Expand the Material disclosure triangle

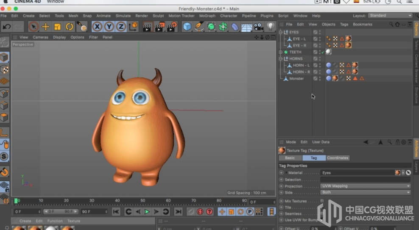pyautogui.click(x=286, y=173)
